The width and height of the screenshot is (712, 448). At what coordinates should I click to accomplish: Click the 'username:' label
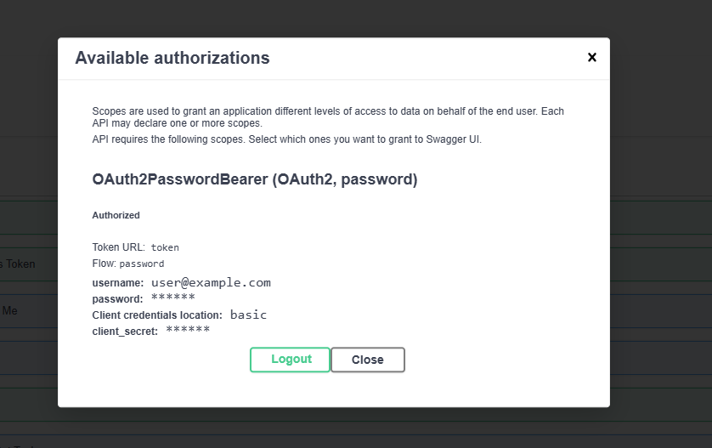(x=118, y=283)
